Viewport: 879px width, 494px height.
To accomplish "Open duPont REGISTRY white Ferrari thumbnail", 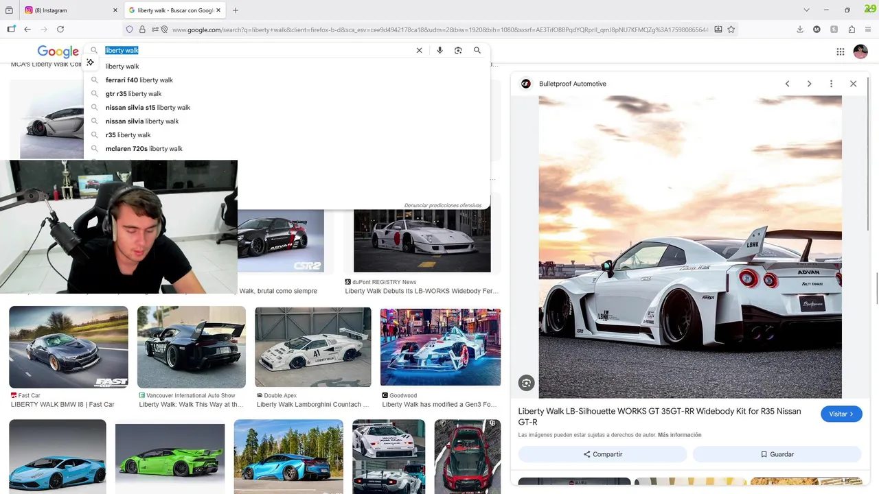I will click(x=422, y=240).
